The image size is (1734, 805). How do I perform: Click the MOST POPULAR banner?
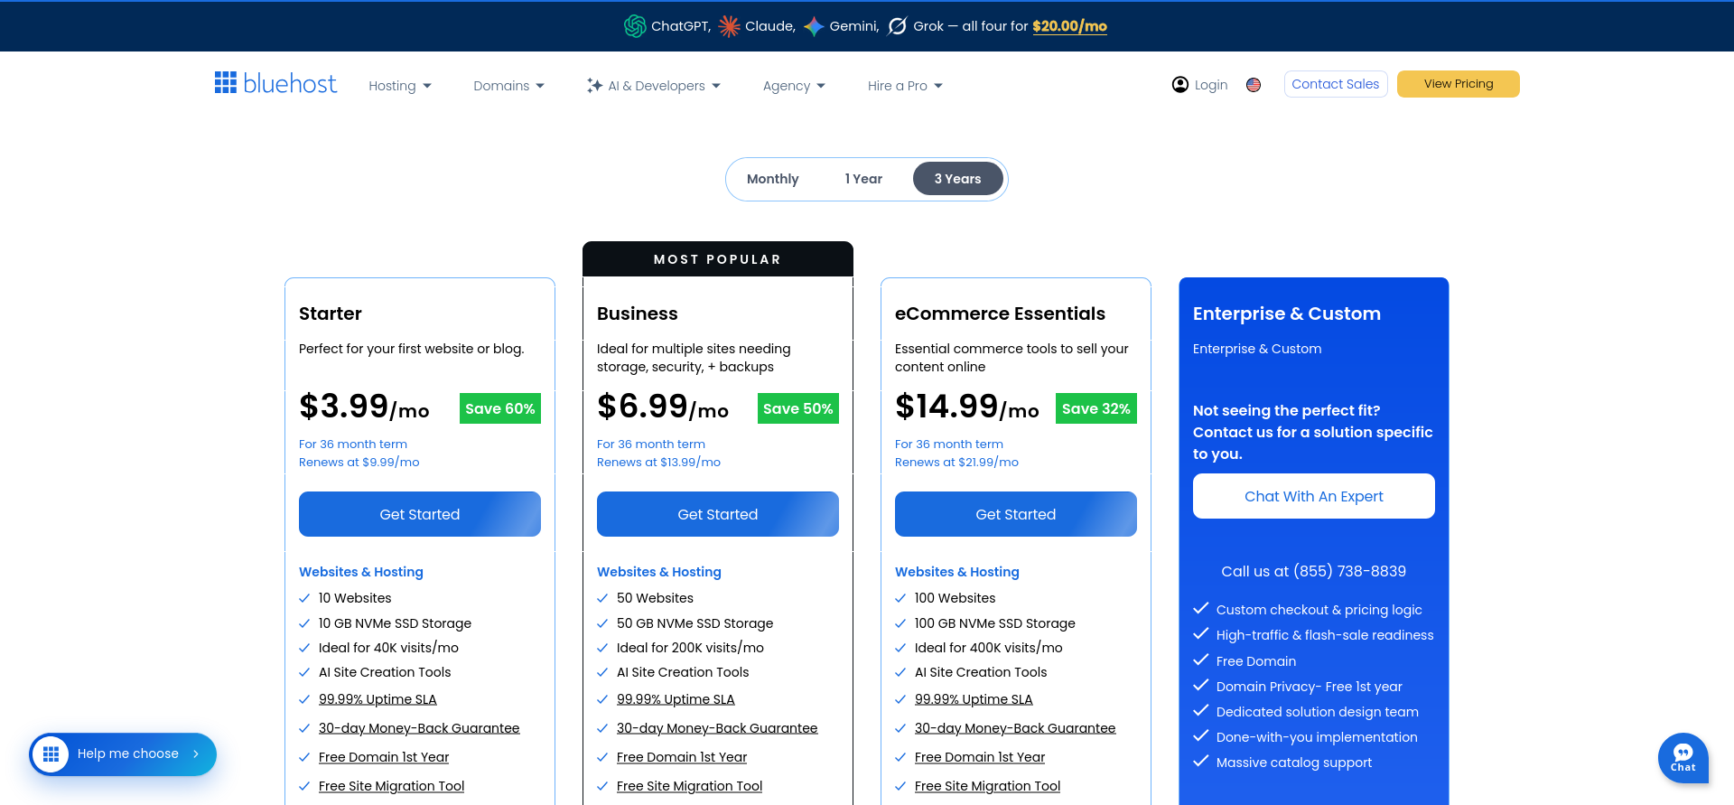pos(718,259)
